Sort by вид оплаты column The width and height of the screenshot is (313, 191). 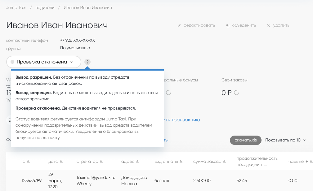(181, 162)
